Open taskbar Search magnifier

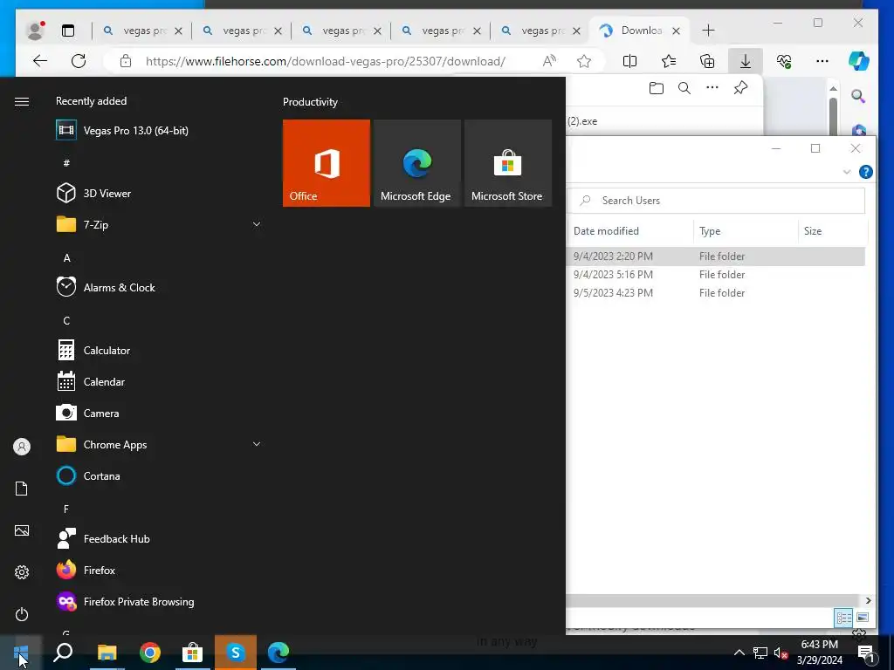pyautogui.click(x=63, y=653)
